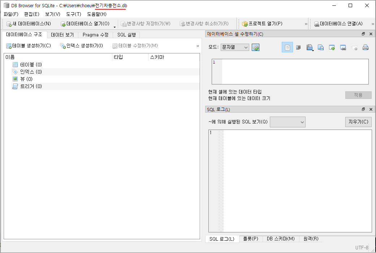
Task: Click the 지우기(C) clear button
Action: [x=358, y=122]
